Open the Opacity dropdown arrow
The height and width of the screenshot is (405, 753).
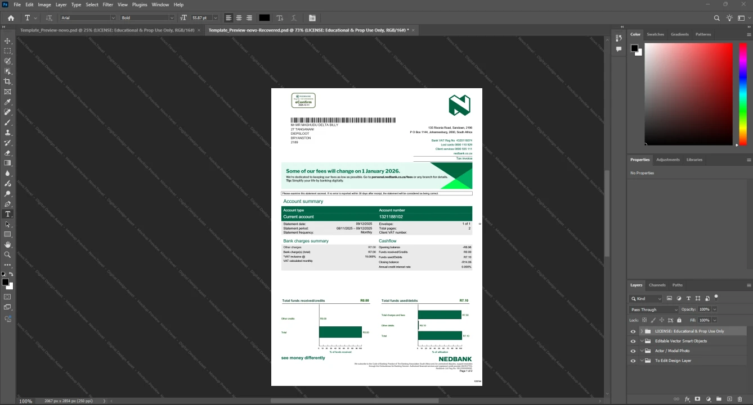click(x=715, y=310)
